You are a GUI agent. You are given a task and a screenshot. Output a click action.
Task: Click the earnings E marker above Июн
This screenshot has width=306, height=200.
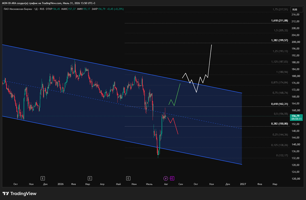(128, 178)
